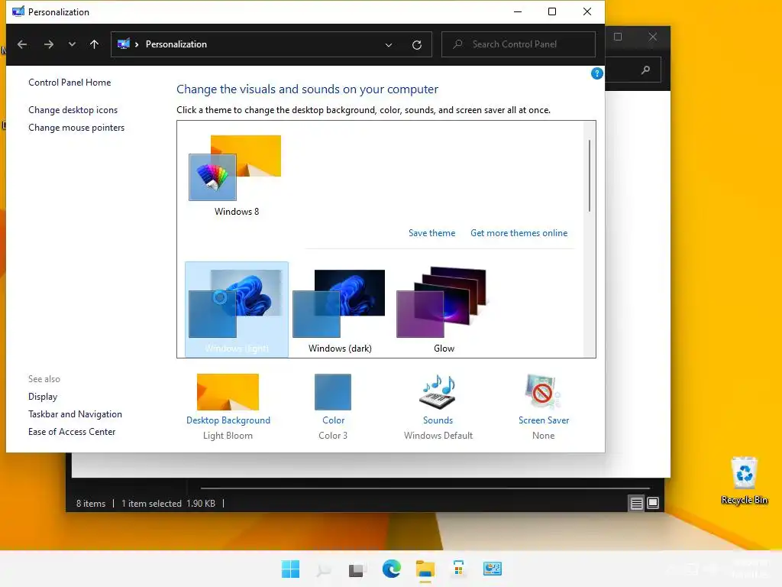Open the Display link under See also
This screenshot has width=782, height=587.
(x=43, y=397)
